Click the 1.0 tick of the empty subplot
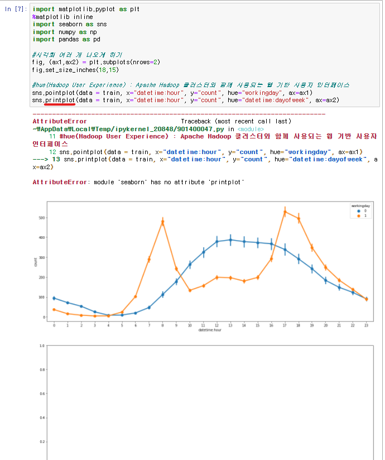The height and width of the screenshot is (460, 385). point(42,346)
